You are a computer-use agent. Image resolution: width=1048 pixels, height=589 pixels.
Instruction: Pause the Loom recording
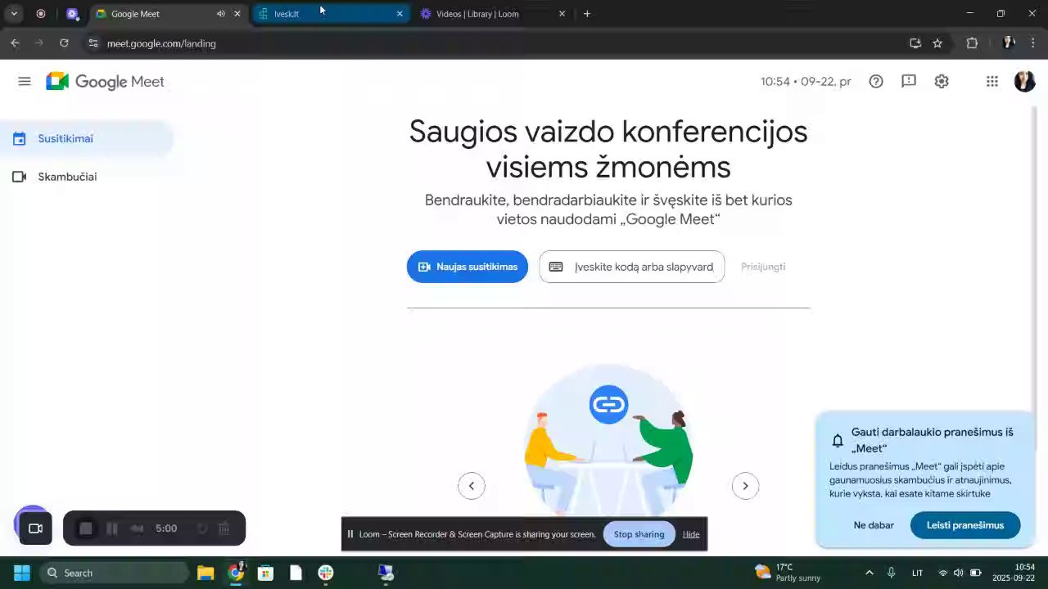point(112,528)
